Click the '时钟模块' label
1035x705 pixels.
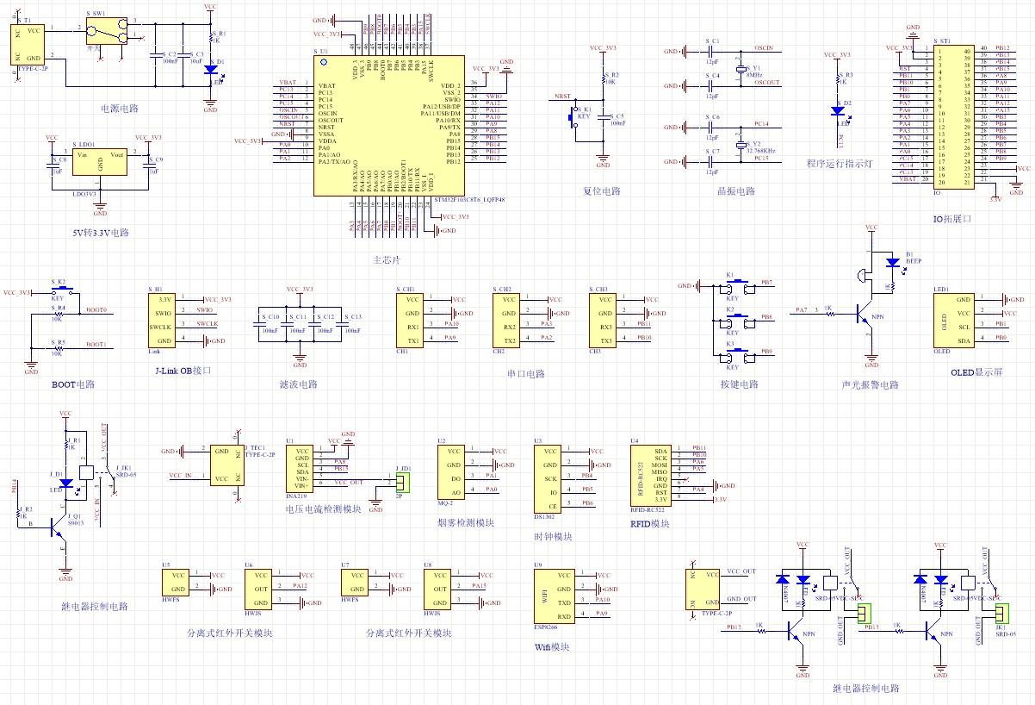(x=553, y=536)
